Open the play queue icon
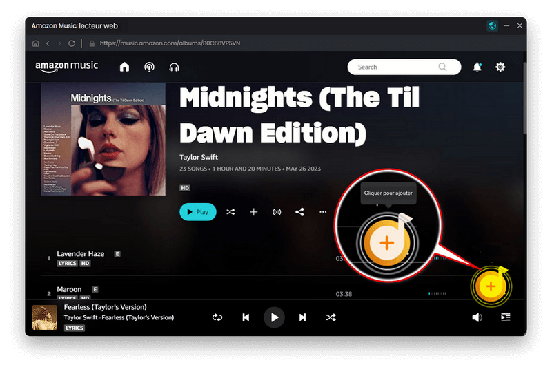This screenshot has height=369, width=552. click(x=506, y=317)
